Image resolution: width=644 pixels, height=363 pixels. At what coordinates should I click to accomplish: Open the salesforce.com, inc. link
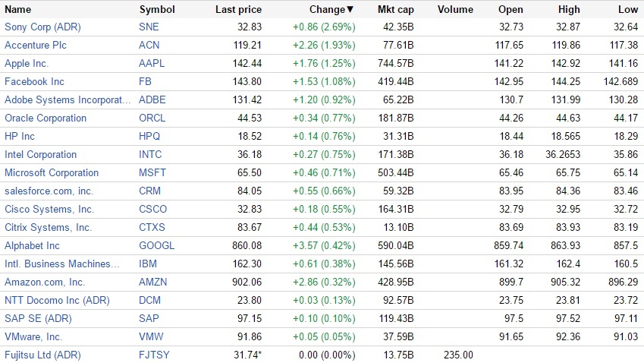click(x=49, y=191)
